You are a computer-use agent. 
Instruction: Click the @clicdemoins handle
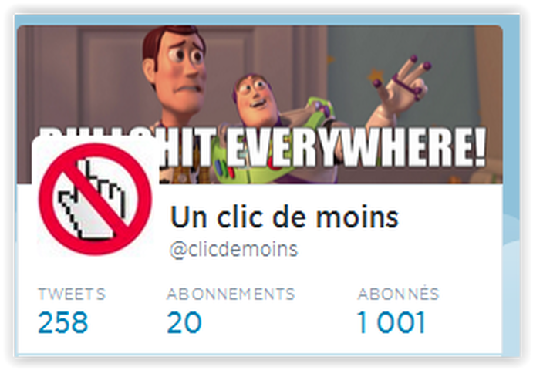click(234, 250)
